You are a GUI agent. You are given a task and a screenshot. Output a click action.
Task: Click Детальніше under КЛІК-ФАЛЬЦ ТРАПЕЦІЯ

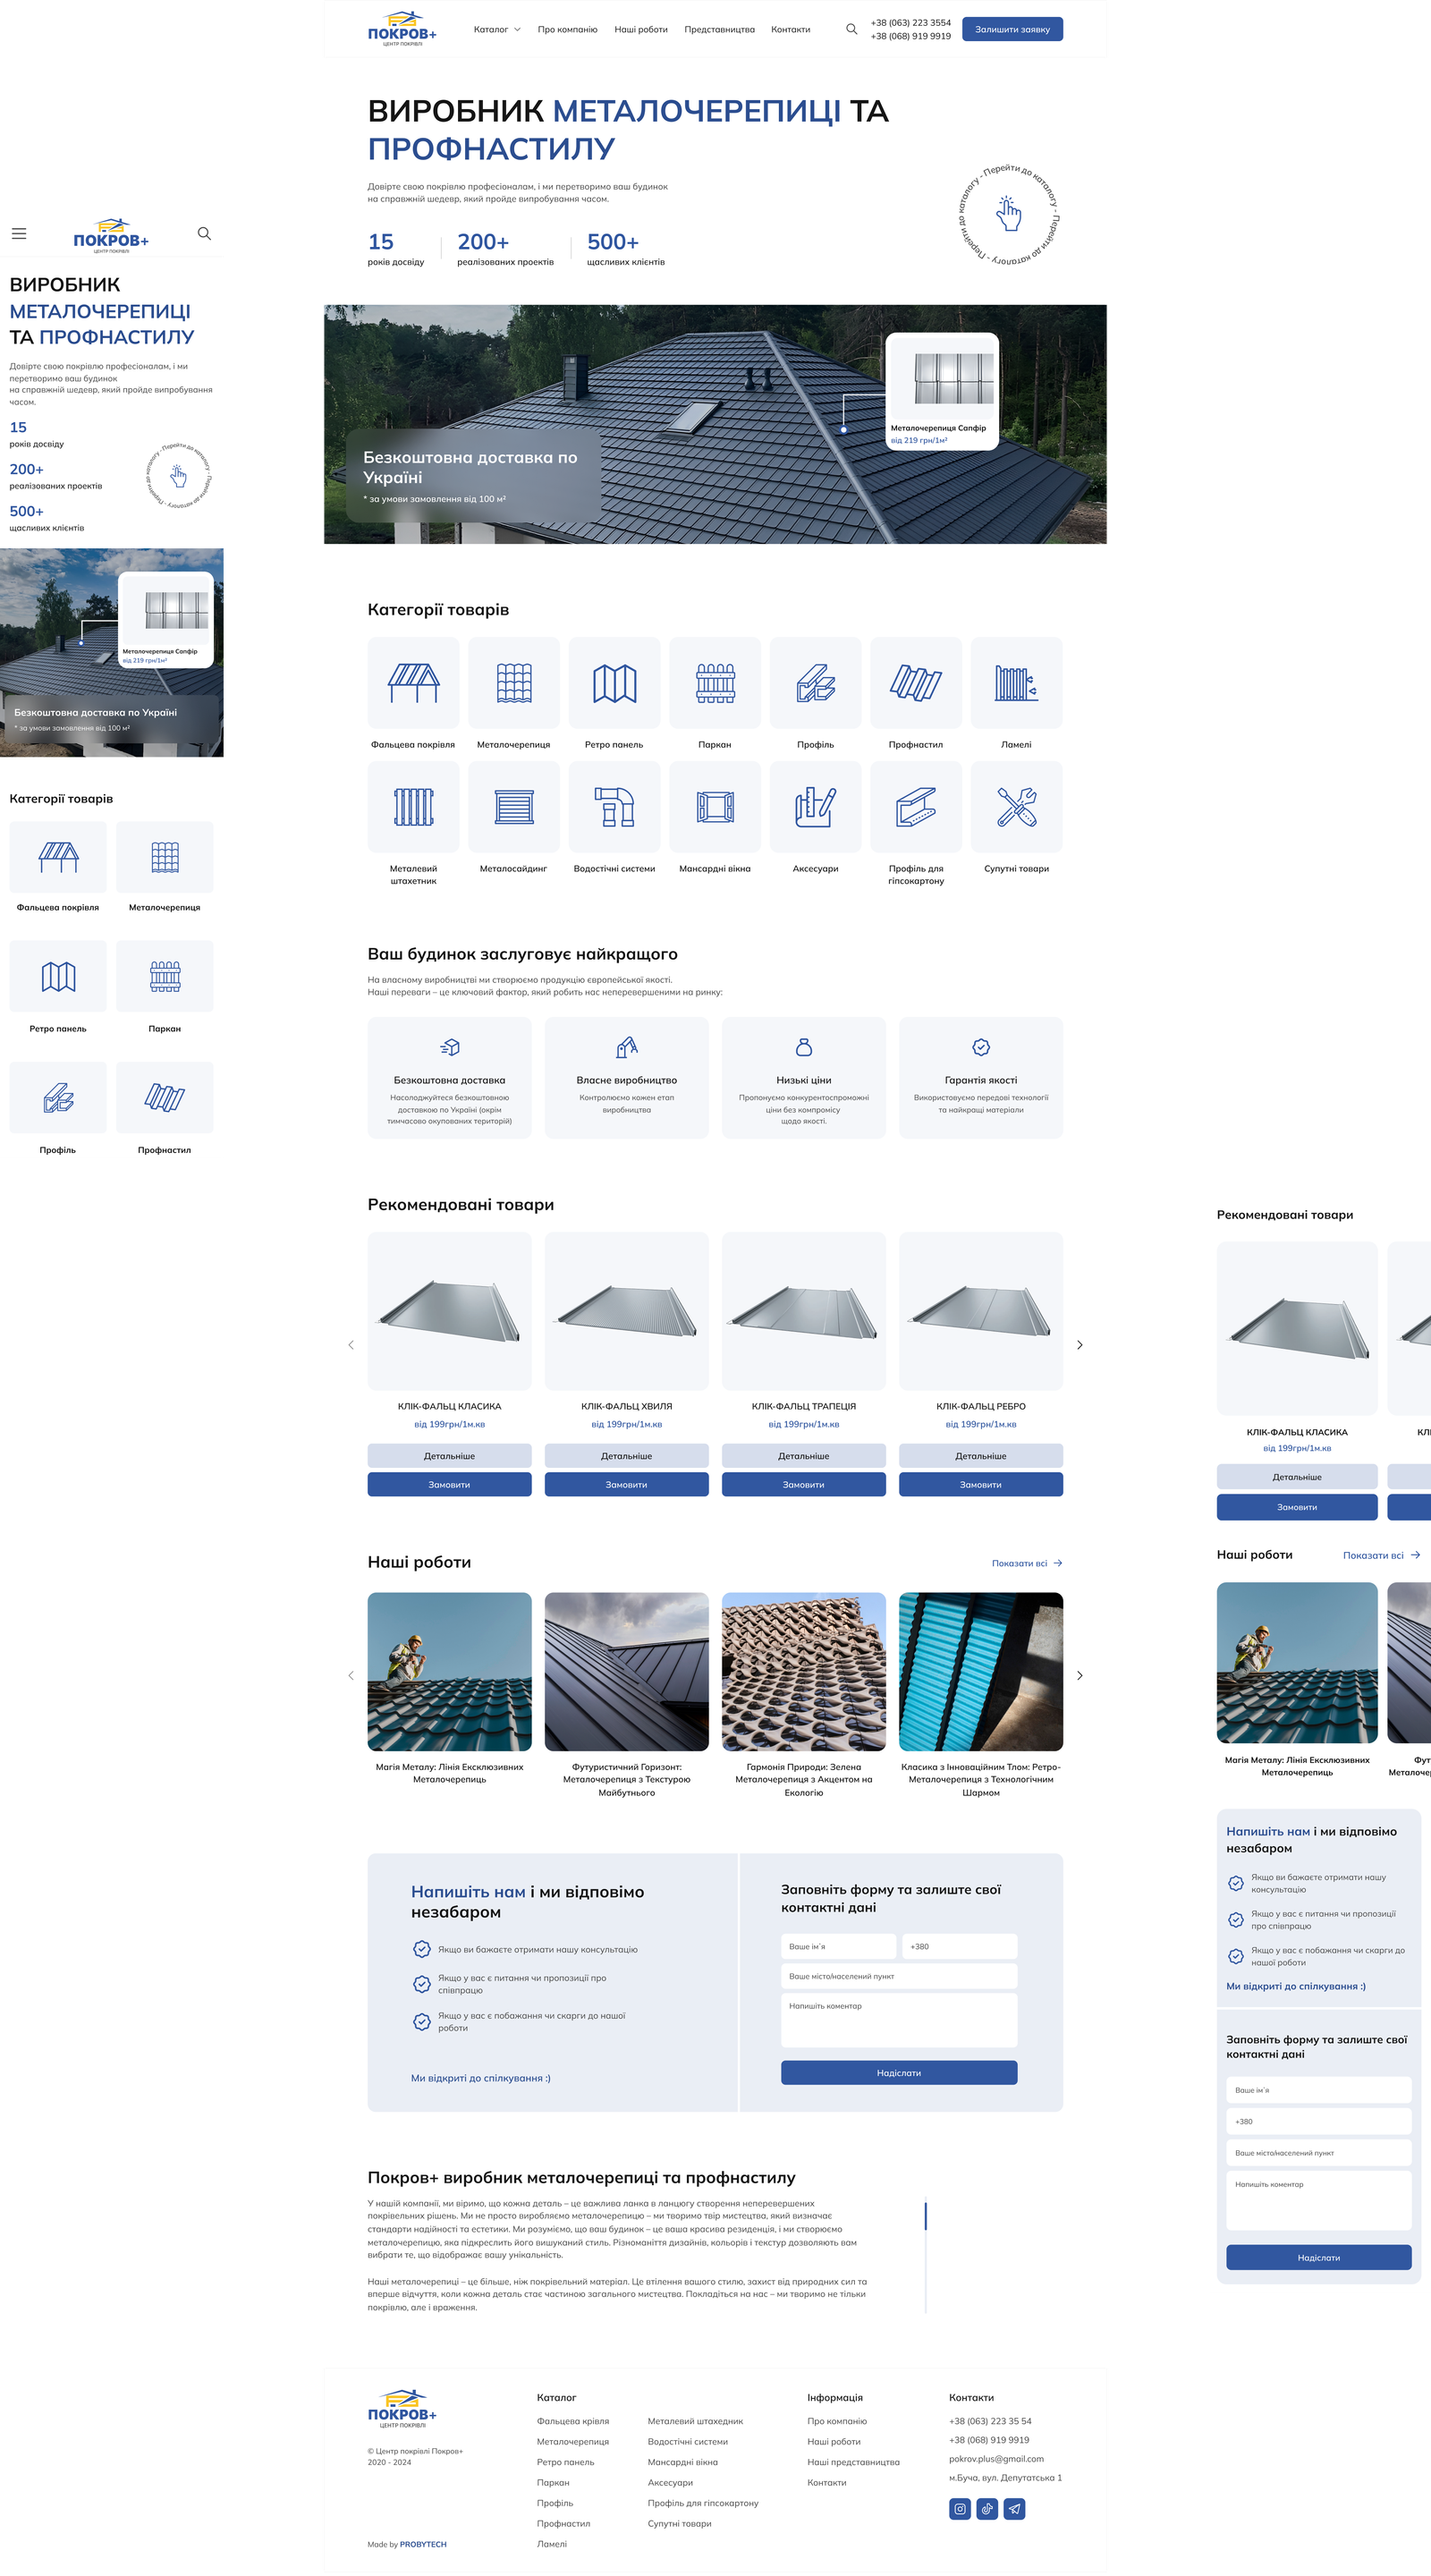(x=804, y=1456)
